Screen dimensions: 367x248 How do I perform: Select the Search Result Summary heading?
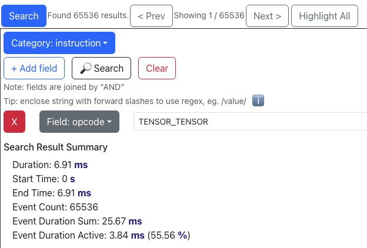pos(55,147)
